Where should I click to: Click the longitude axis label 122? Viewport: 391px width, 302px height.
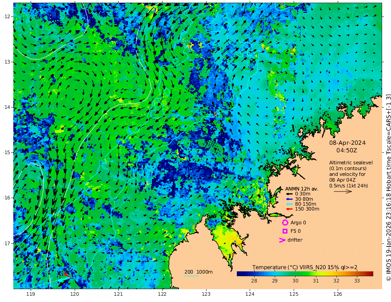point(162,294)
